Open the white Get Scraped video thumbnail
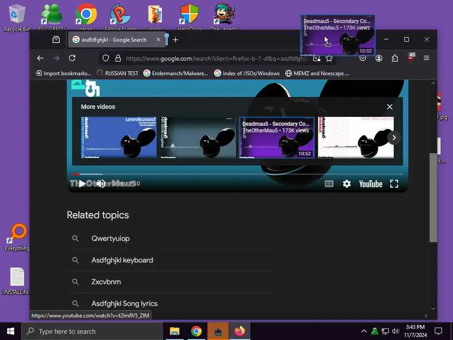The width and height of the screenshot is (453, 340). pyautogui.click(x=356, y=137)
